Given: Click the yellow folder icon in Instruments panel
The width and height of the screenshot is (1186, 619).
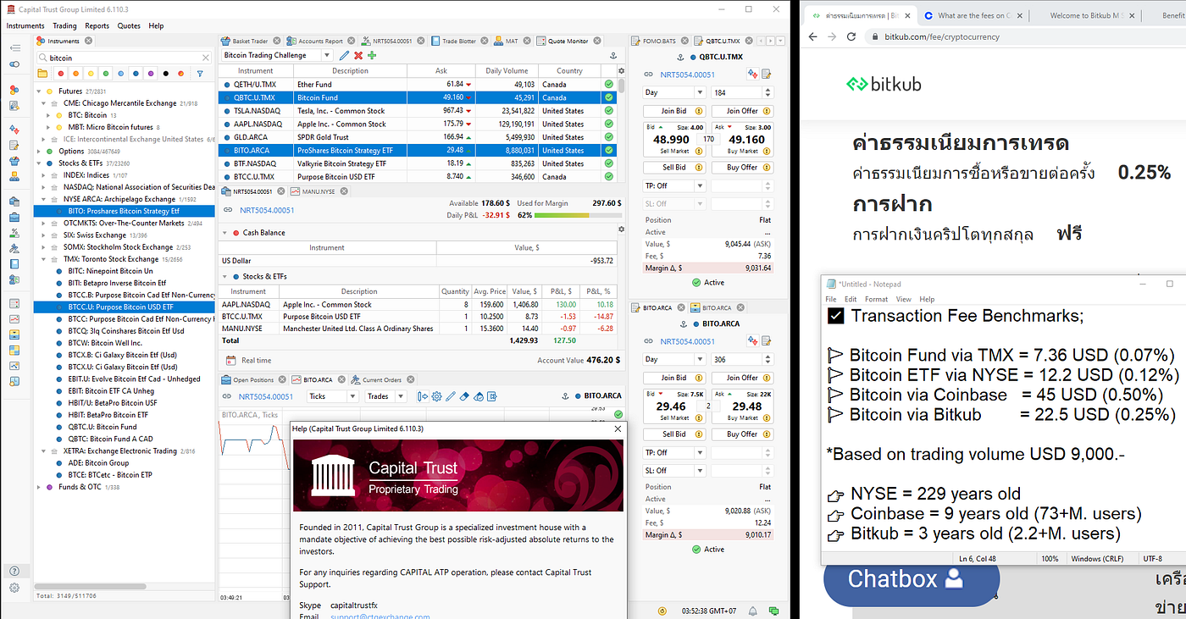Looking at the screenshot, I should (42, 74).
